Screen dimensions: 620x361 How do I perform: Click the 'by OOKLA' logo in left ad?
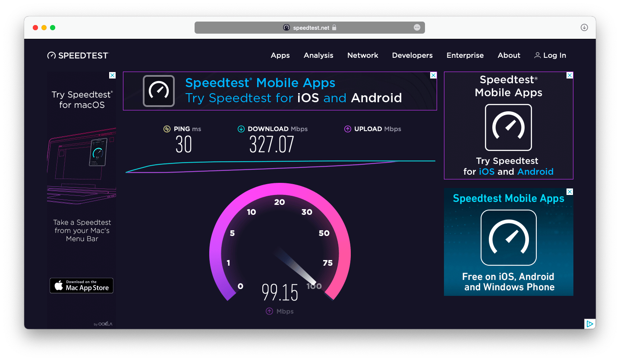[x=103, y=324]
